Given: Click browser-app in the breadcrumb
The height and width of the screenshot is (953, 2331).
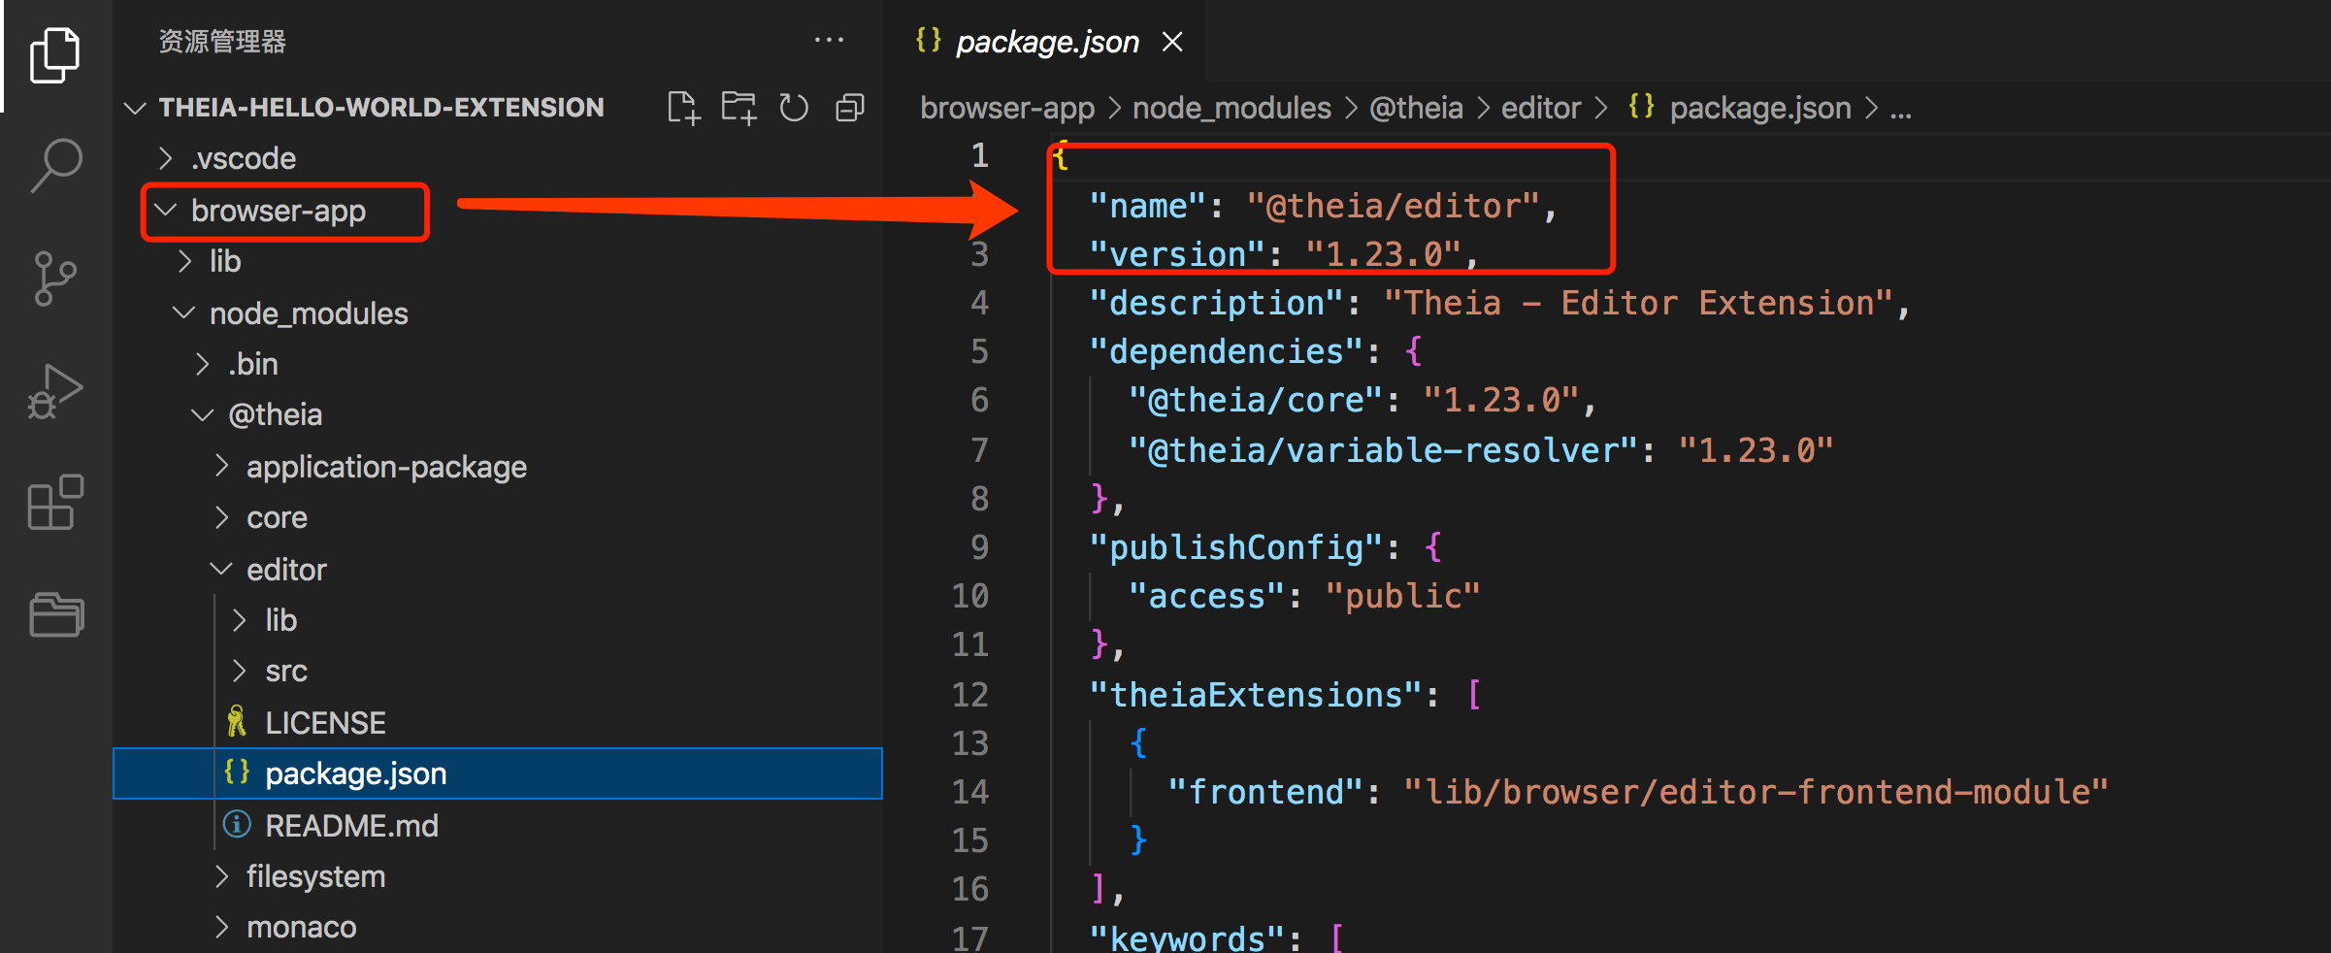Looking at the screenshot, I should click(1007, 108).
